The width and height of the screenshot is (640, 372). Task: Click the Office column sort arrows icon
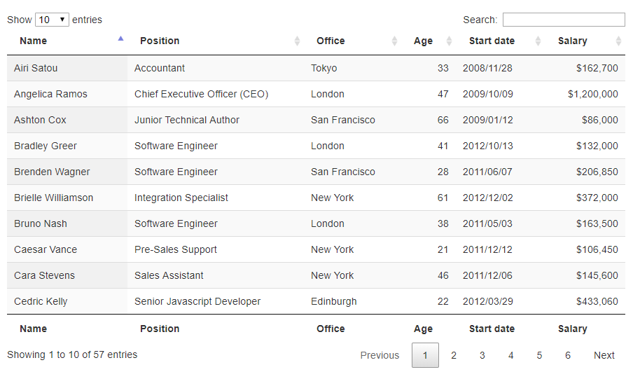(x=394, y=41)
